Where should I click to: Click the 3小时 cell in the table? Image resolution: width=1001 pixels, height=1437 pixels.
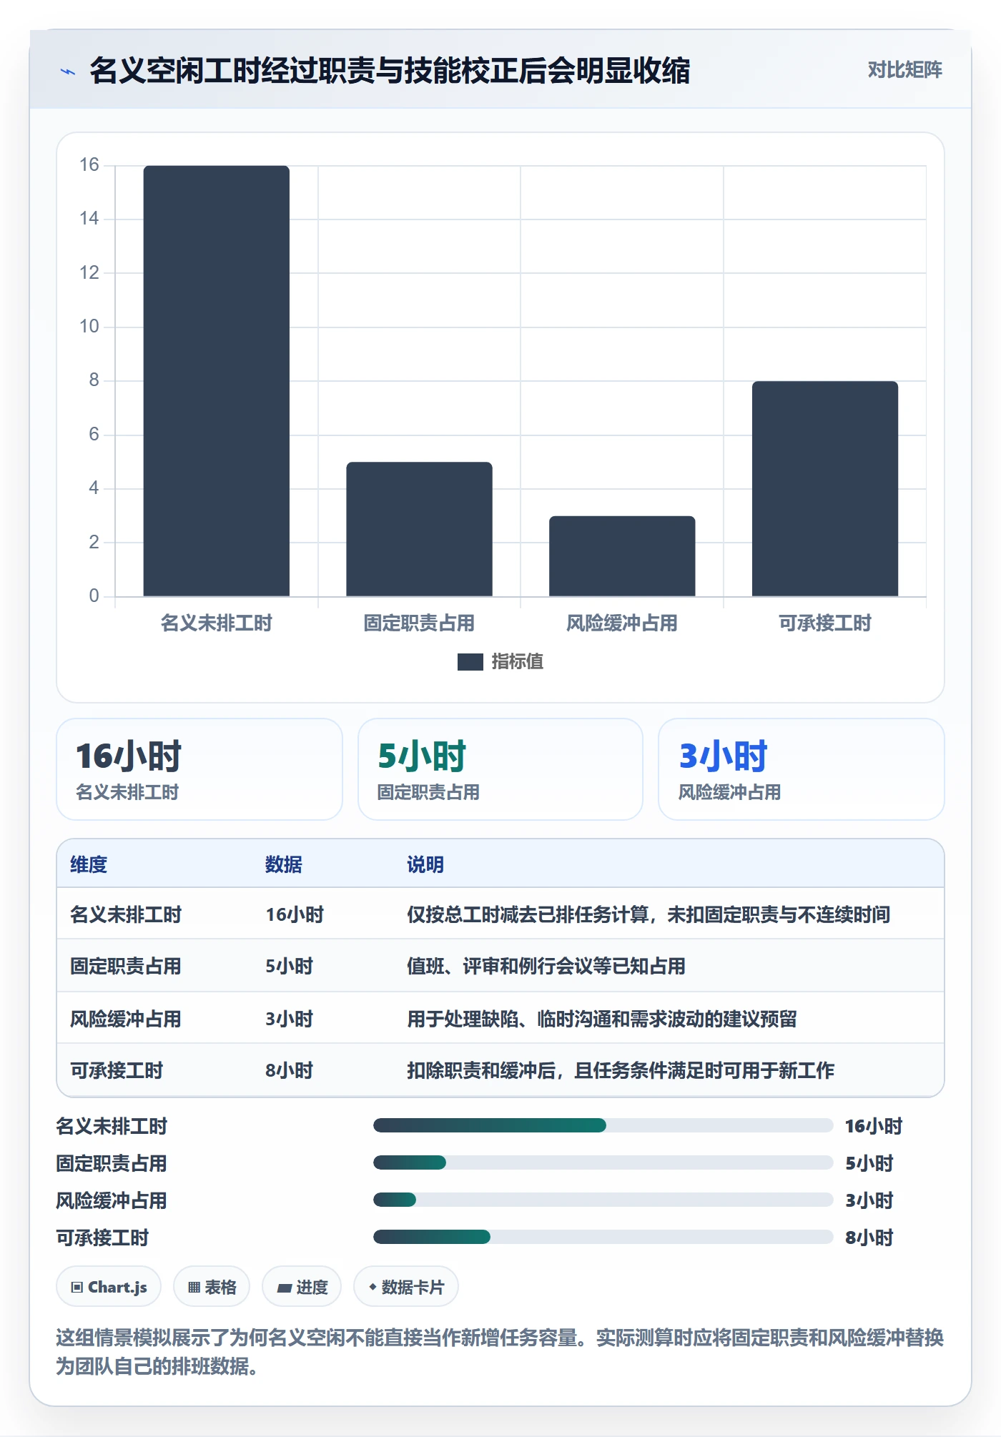[290, 1019]
